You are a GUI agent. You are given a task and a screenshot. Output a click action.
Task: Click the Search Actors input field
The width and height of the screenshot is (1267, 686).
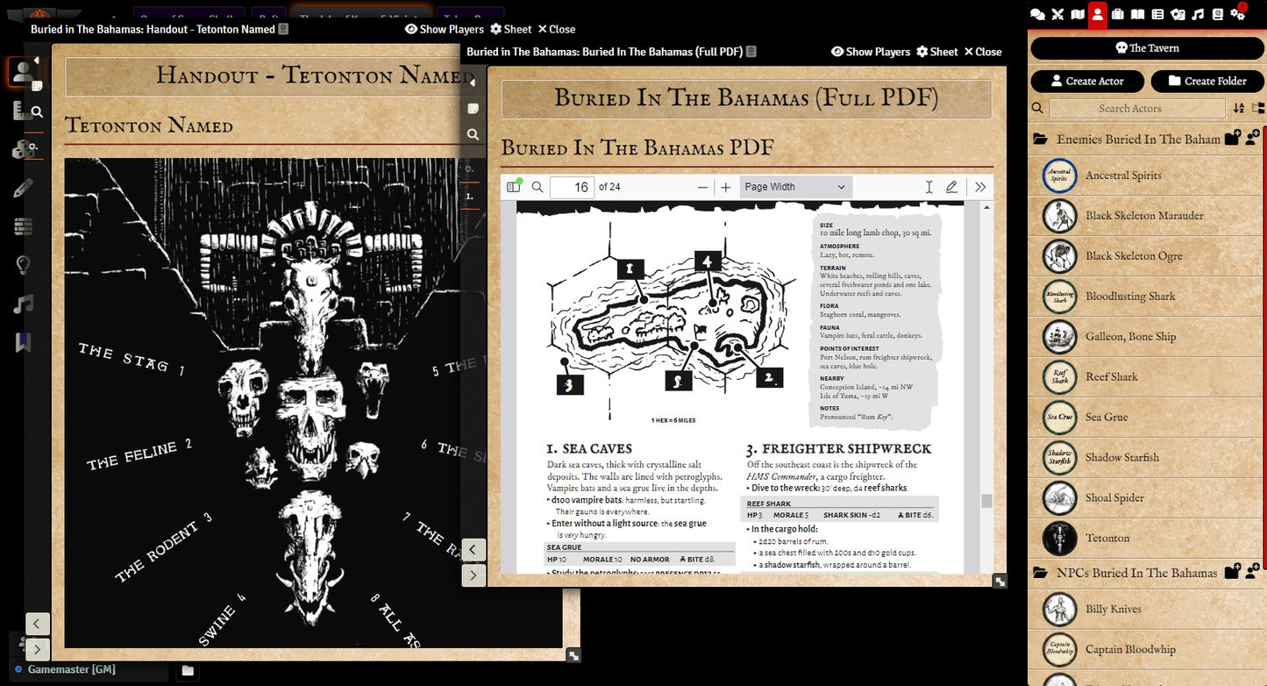click(1136, 108)
